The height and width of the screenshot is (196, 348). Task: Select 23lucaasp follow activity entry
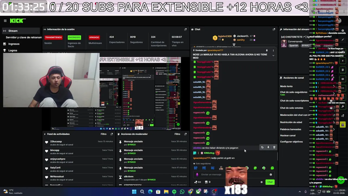79,143
